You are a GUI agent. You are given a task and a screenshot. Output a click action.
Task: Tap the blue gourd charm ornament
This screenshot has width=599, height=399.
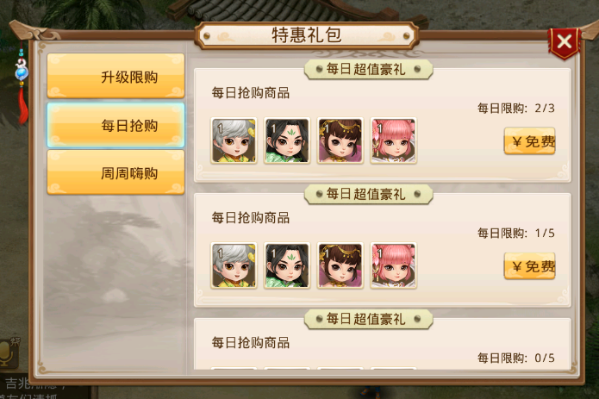tap(22, 70)
